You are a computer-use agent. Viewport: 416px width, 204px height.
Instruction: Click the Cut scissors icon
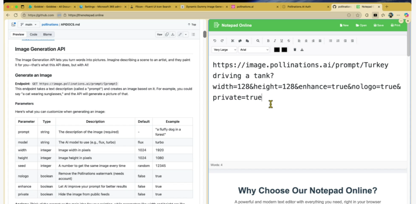click(x=233, y=41)
